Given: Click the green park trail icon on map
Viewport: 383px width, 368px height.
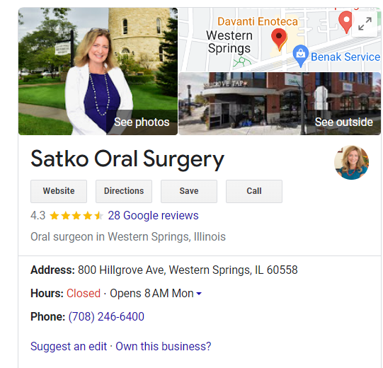Looking at the screenshot, I should [x=242, y=62].
